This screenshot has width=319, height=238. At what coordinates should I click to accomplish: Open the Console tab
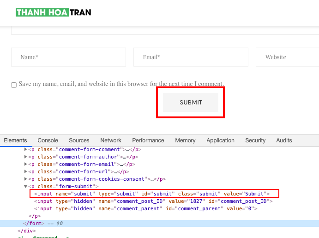coord(48,140)
